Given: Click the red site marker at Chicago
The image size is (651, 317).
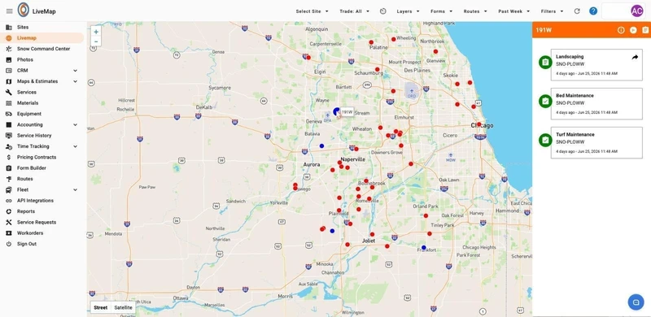Looking at the screenshot, I should click(x=478, y=124).
